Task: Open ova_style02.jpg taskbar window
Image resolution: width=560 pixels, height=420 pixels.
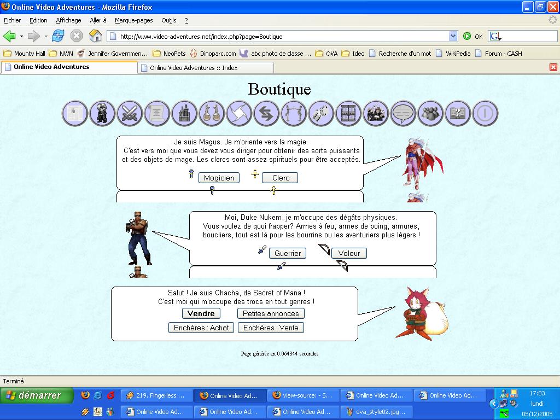Action: tap(376, 412)
